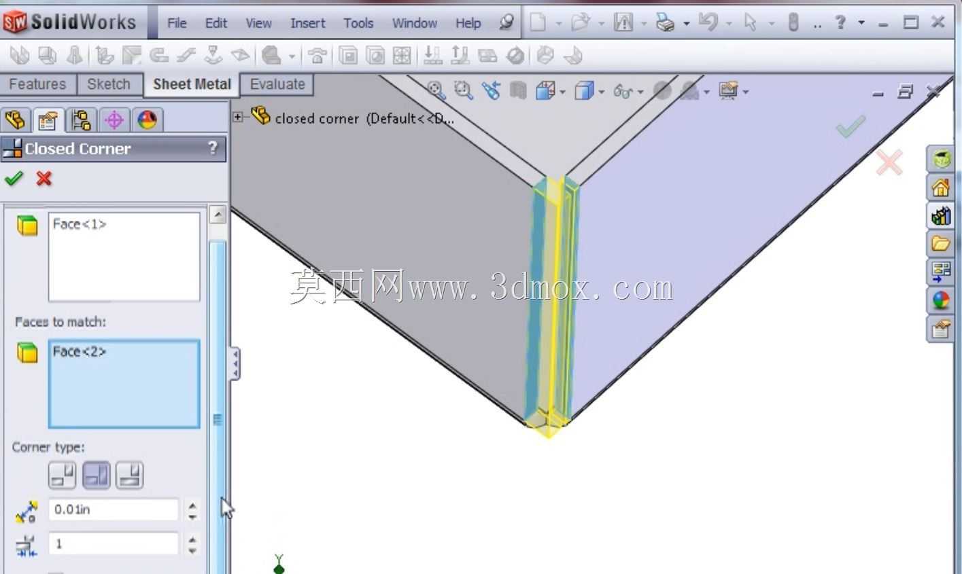Viewport: 962px width, 574px height.
Task: Click the graphics area confirm checkmark
Action: tap(851, 126)
